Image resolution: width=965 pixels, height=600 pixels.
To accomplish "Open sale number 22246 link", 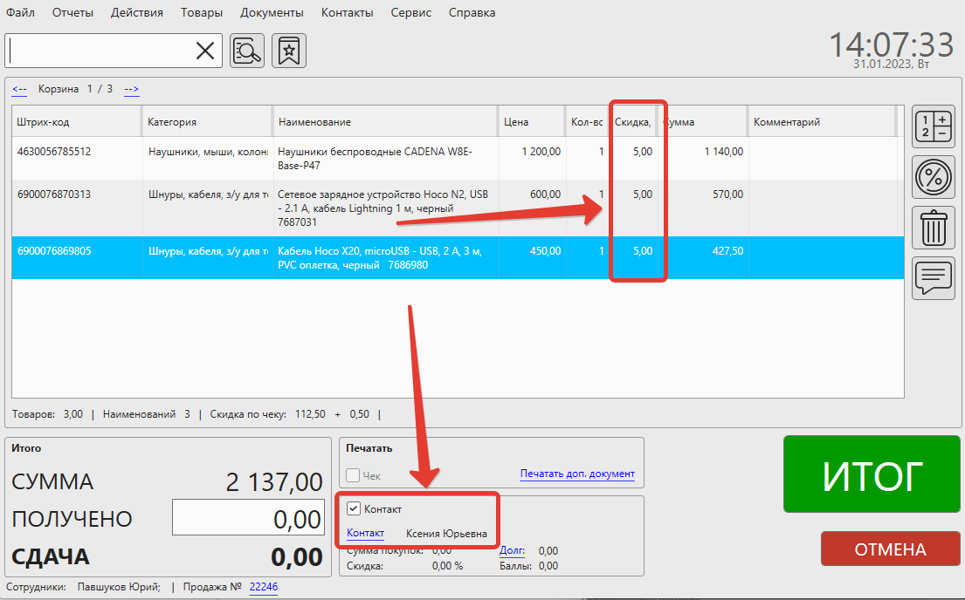I will 263,587.
